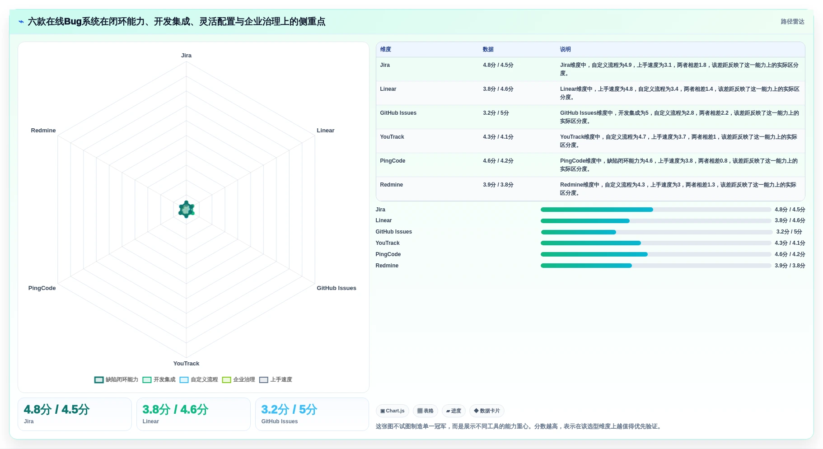Click the Jira axis label on radar chart
This screenshot has width=823, height=449.
(186, 56)
